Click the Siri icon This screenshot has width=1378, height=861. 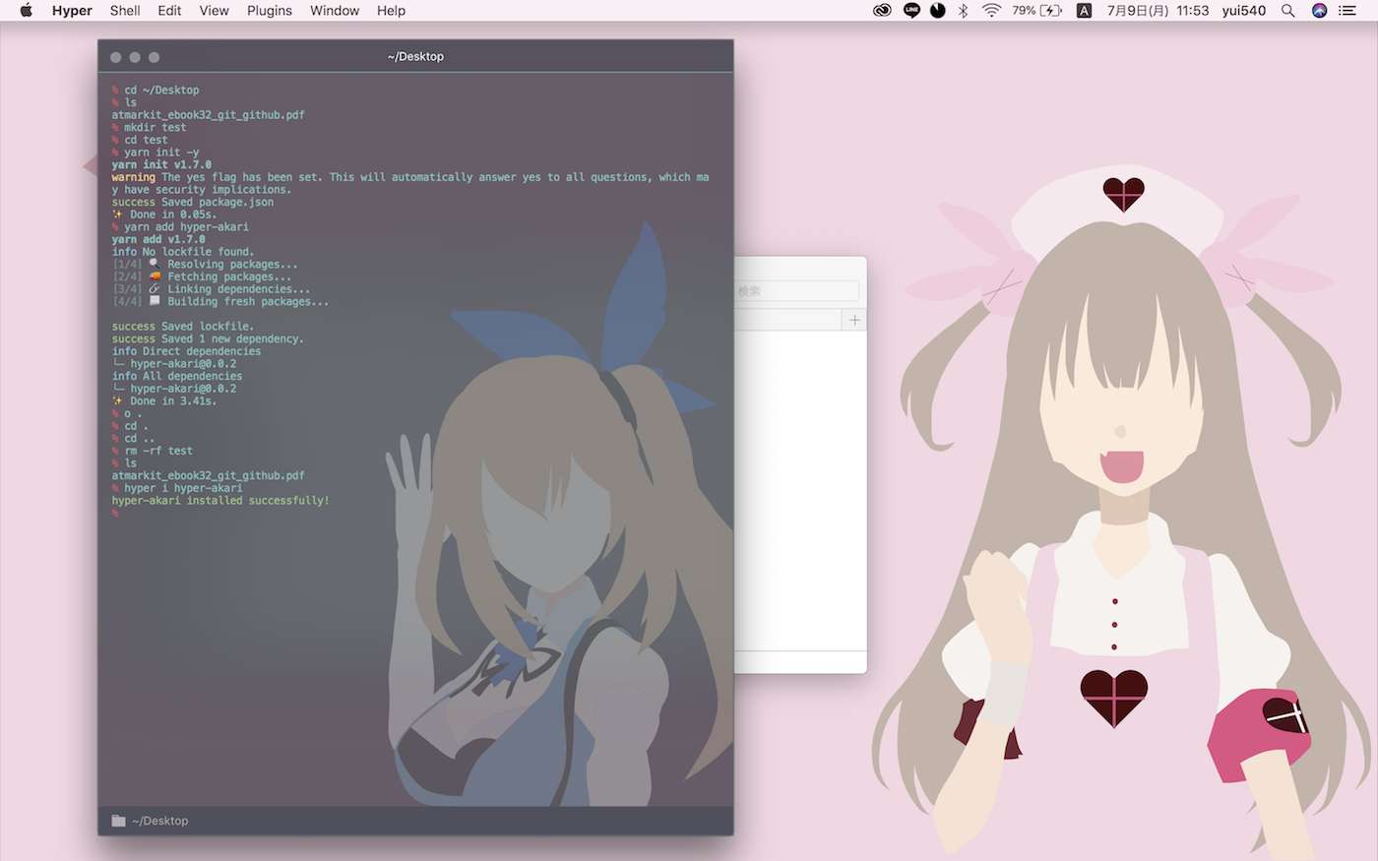pyautogui.click(x=1320, y=11)
